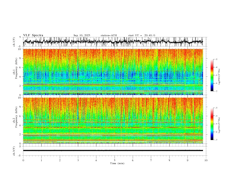Click the ch.3 flat voltage trace
The width and height of the screenshot is (232, 180).
pos(113,151)
